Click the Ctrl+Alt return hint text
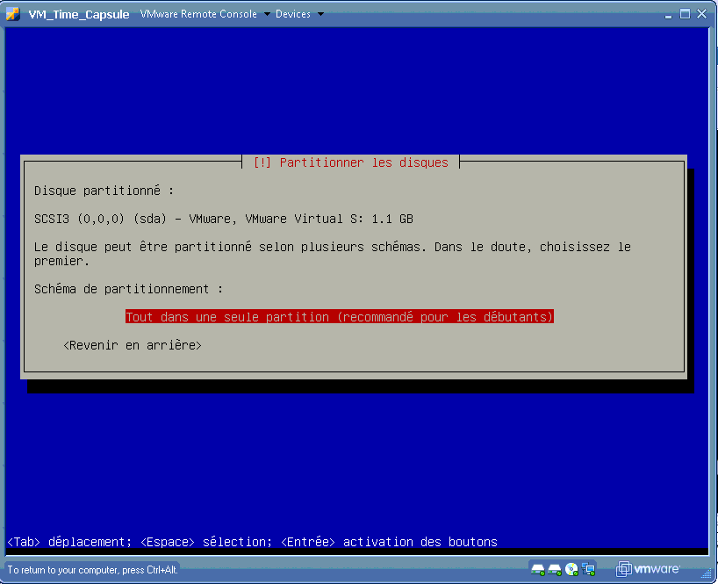This screenshot has height=584, width=718. tap(92, 570)
